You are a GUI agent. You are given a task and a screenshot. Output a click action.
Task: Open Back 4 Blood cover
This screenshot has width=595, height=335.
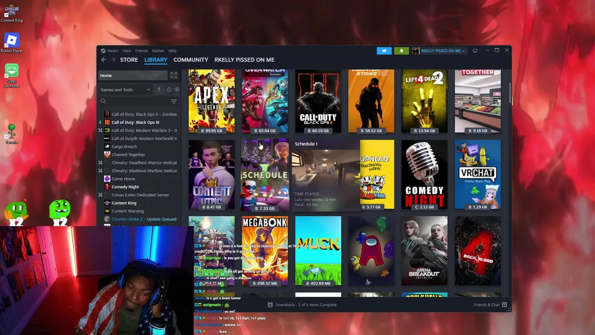pyautogui.click(x=478, y=251)
